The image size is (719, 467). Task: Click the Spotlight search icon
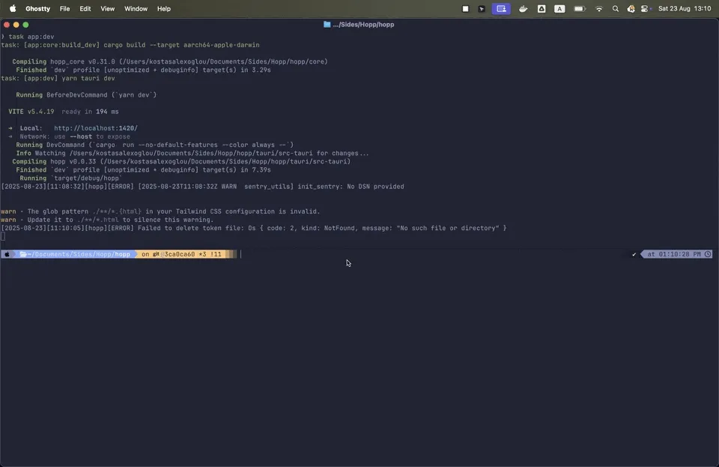616,8
